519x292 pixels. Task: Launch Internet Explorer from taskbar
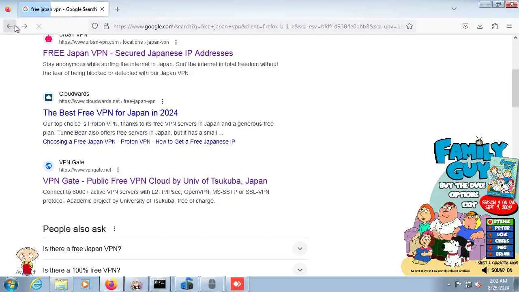pos(36,284)
